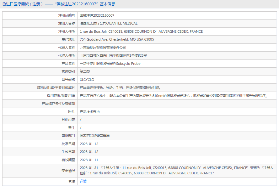Click the 产品储存条件及有效期 label
This screenshot has height=186, width=279.
pos(58,104)
